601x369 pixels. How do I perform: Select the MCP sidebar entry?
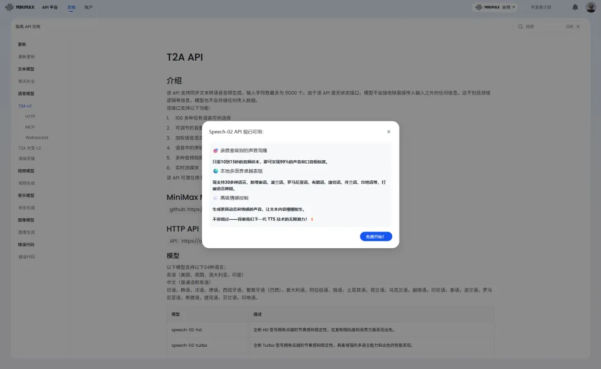coord(29,127)
